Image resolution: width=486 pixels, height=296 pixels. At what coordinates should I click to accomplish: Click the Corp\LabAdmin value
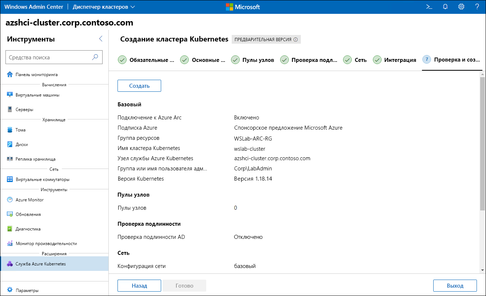tap(253, 169)
